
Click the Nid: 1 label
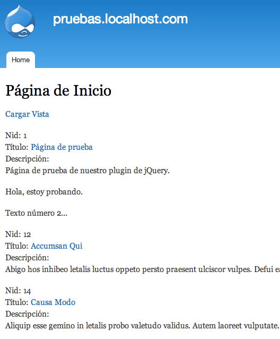[x=16, y=135]
